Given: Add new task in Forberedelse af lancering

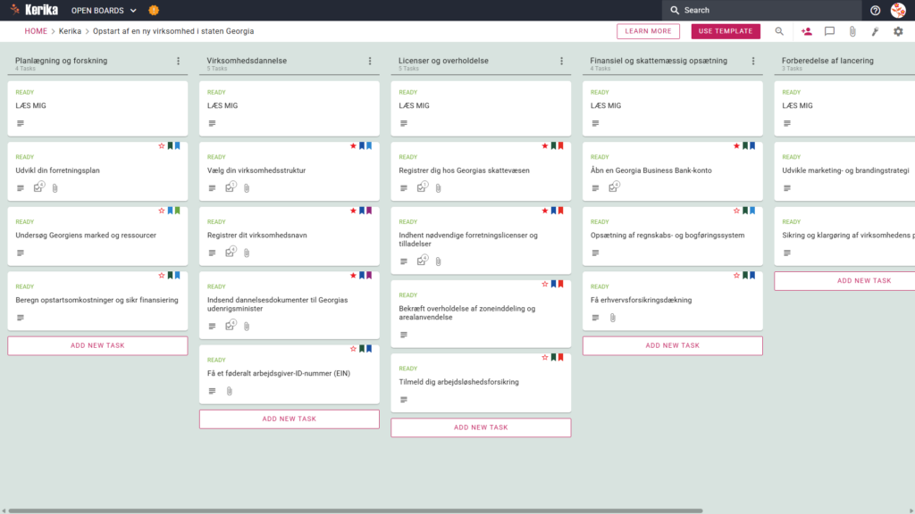Looking at the screenshot, I should [844, 281].
